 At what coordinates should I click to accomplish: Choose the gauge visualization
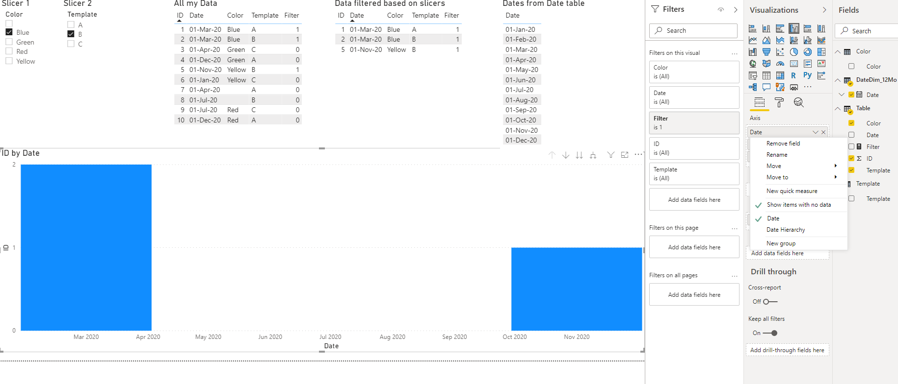point(780,64)
